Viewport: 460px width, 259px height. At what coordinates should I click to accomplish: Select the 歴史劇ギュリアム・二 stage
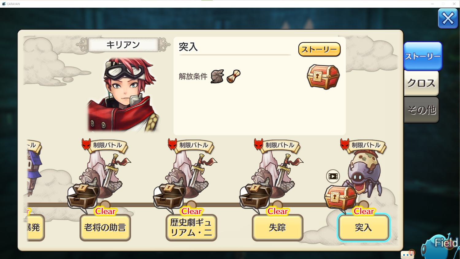(x=191, y=227)
